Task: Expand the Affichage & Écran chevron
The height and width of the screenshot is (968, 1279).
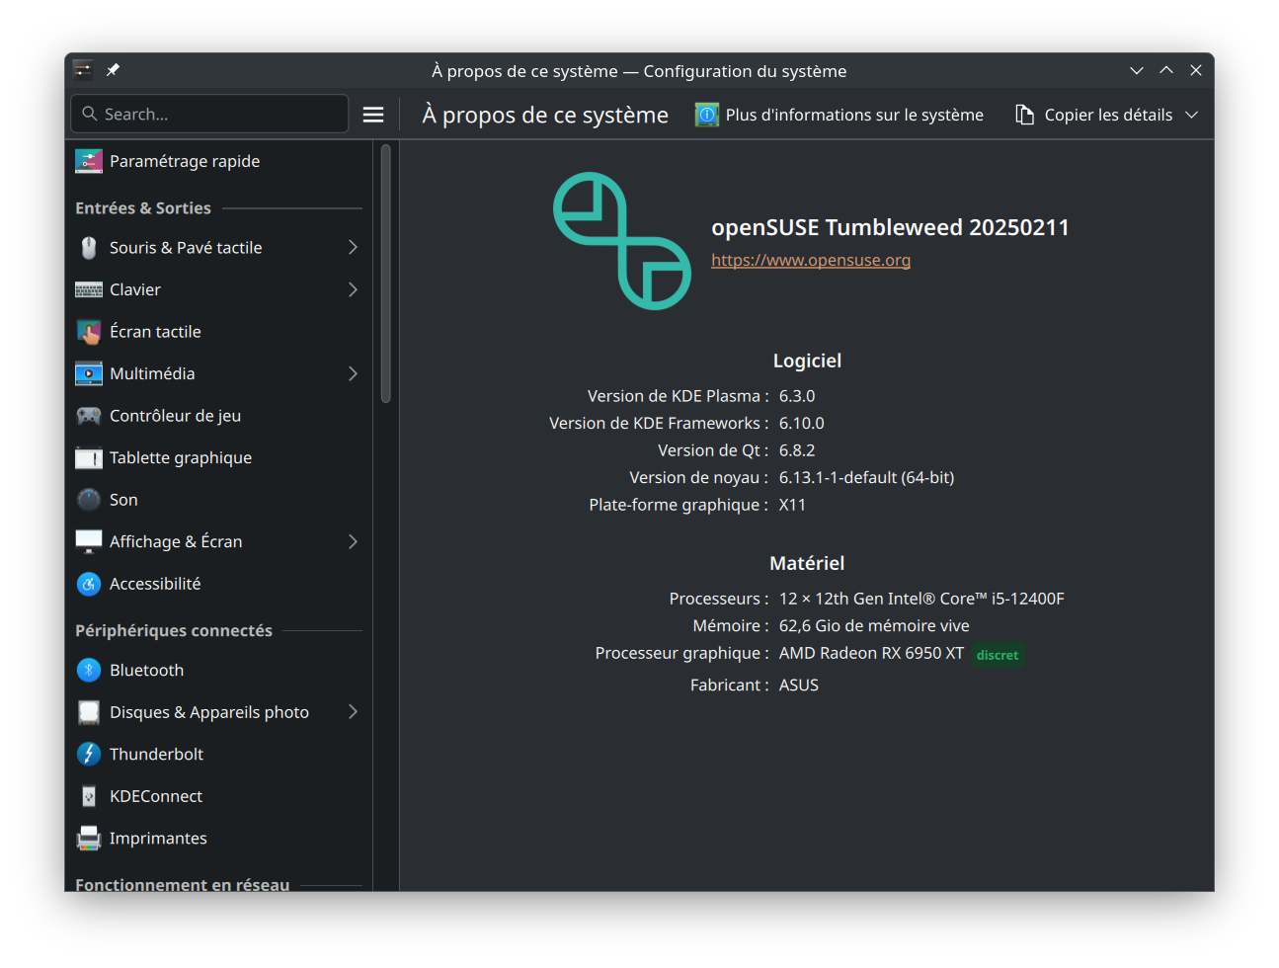Action: click(x=353, y=541)
